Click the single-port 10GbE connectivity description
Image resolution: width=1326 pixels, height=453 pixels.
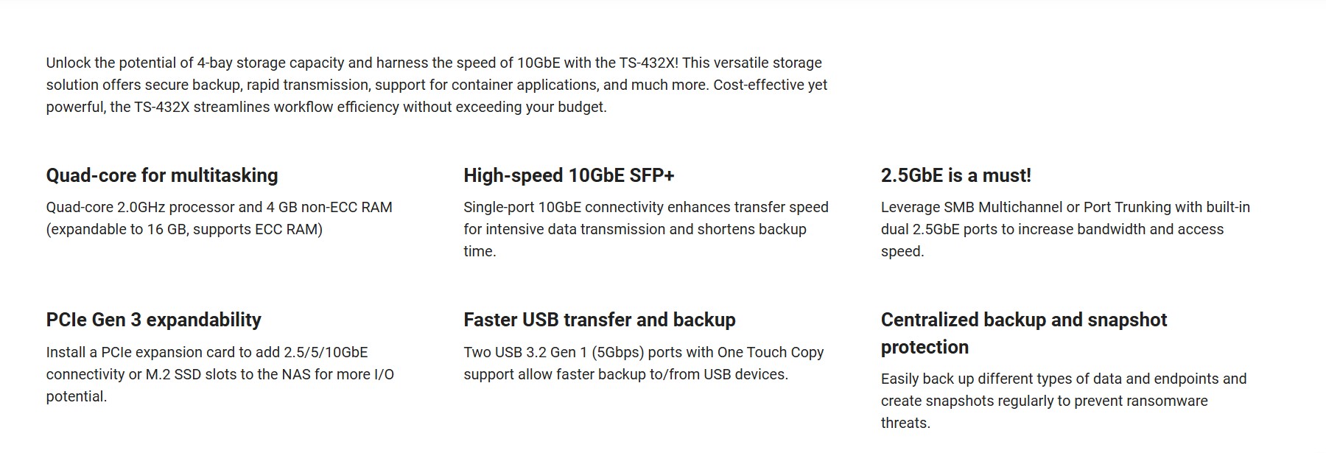click(x=645, y=229)
